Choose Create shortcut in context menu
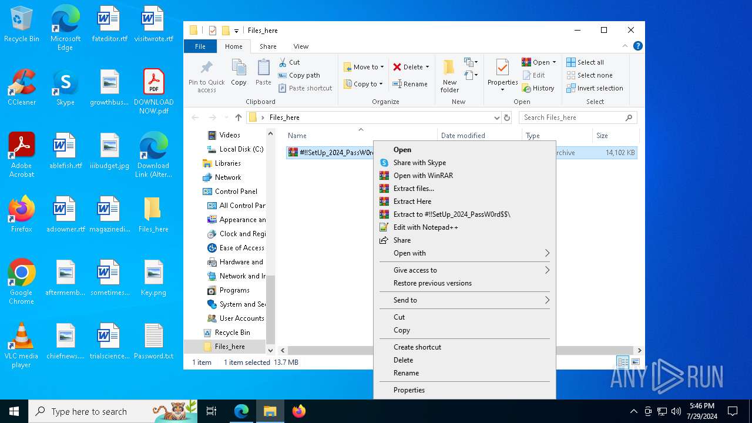Screen dimensions: 752x423 [464, 347]
